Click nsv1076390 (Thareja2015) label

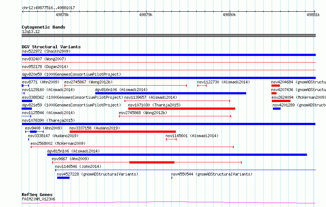tap(48, 120)
